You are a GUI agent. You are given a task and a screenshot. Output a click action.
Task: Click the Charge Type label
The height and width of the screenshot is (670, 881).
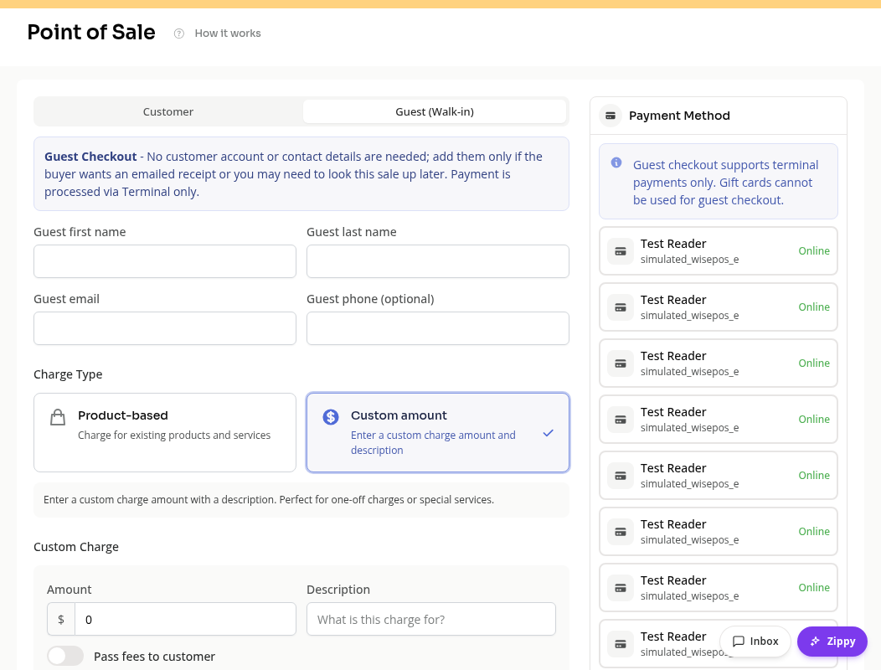click(68, 374)
